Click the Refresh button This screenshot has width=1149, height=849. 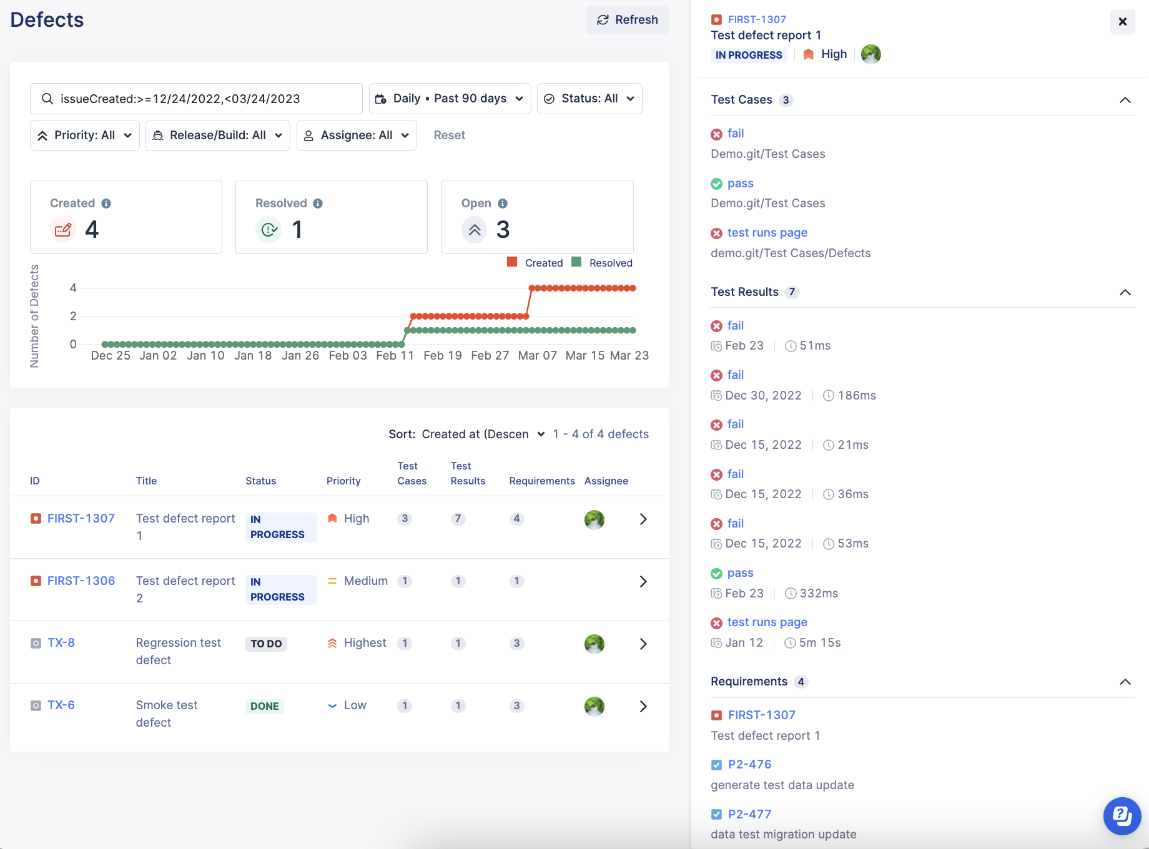coord(628,20)
